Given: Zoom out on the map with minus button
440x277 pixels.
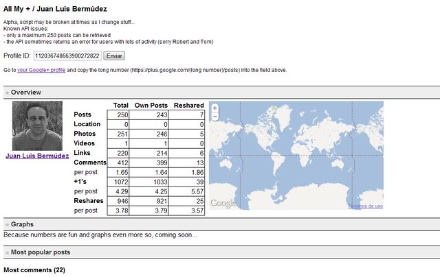Looking at the screenshot, I should 215,116.
